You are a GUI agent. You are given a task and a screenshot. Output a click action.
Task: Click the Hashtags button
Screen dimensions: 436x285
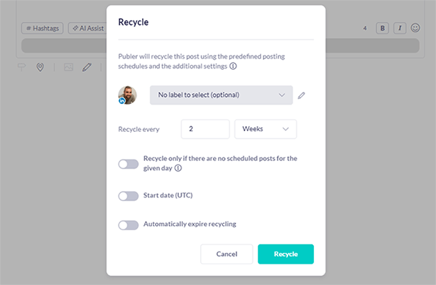(x=42, y=28)
